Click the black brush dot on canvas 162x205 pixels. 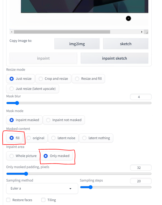128,18
